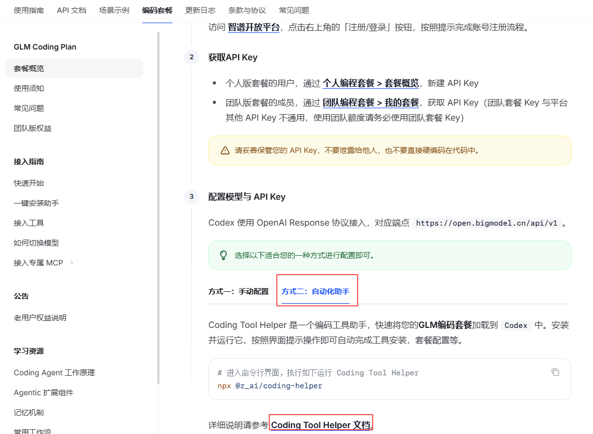Select the 编码套餐 top tab
This screenshot has height=434, width=593.
[x=157, y=10]
